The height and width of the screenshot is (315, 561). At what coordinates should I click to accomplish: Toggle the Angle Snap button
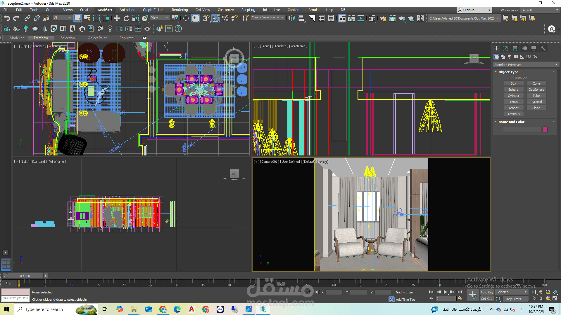(x=216, y=18)
